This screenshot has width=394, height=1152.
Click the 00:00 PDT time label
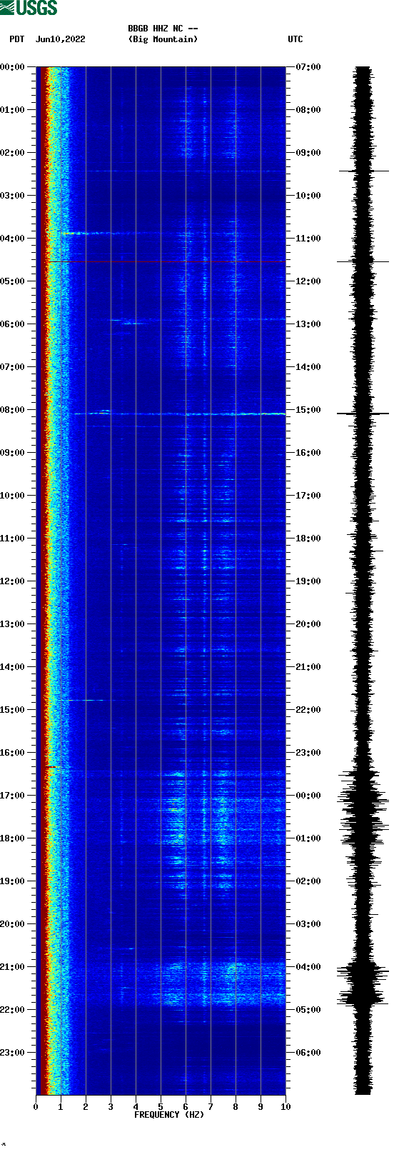pyautogui.click(x=13, y=67)
